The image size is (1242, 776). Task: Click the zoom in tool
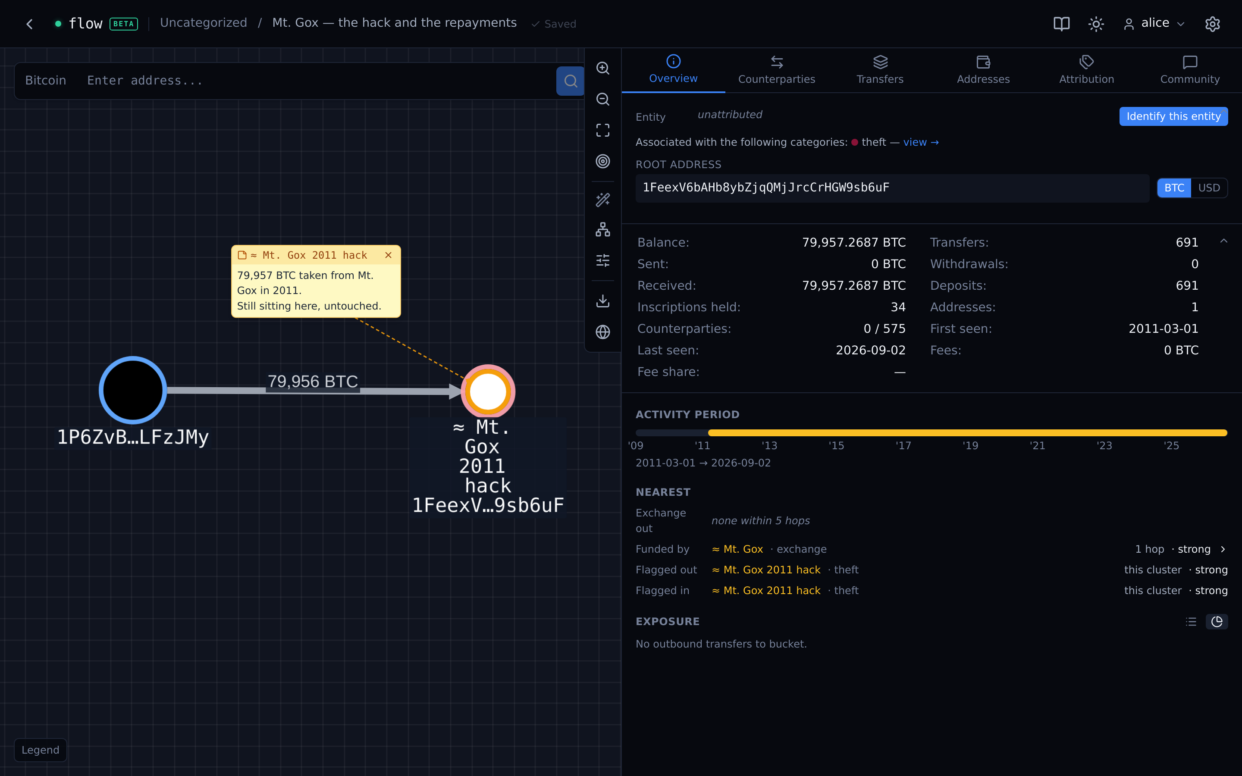coord(602,68)
